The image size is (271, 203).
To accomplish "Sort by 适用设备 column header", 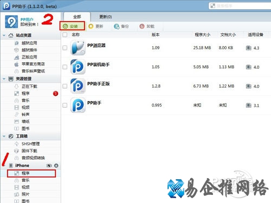I will point(255,35).
